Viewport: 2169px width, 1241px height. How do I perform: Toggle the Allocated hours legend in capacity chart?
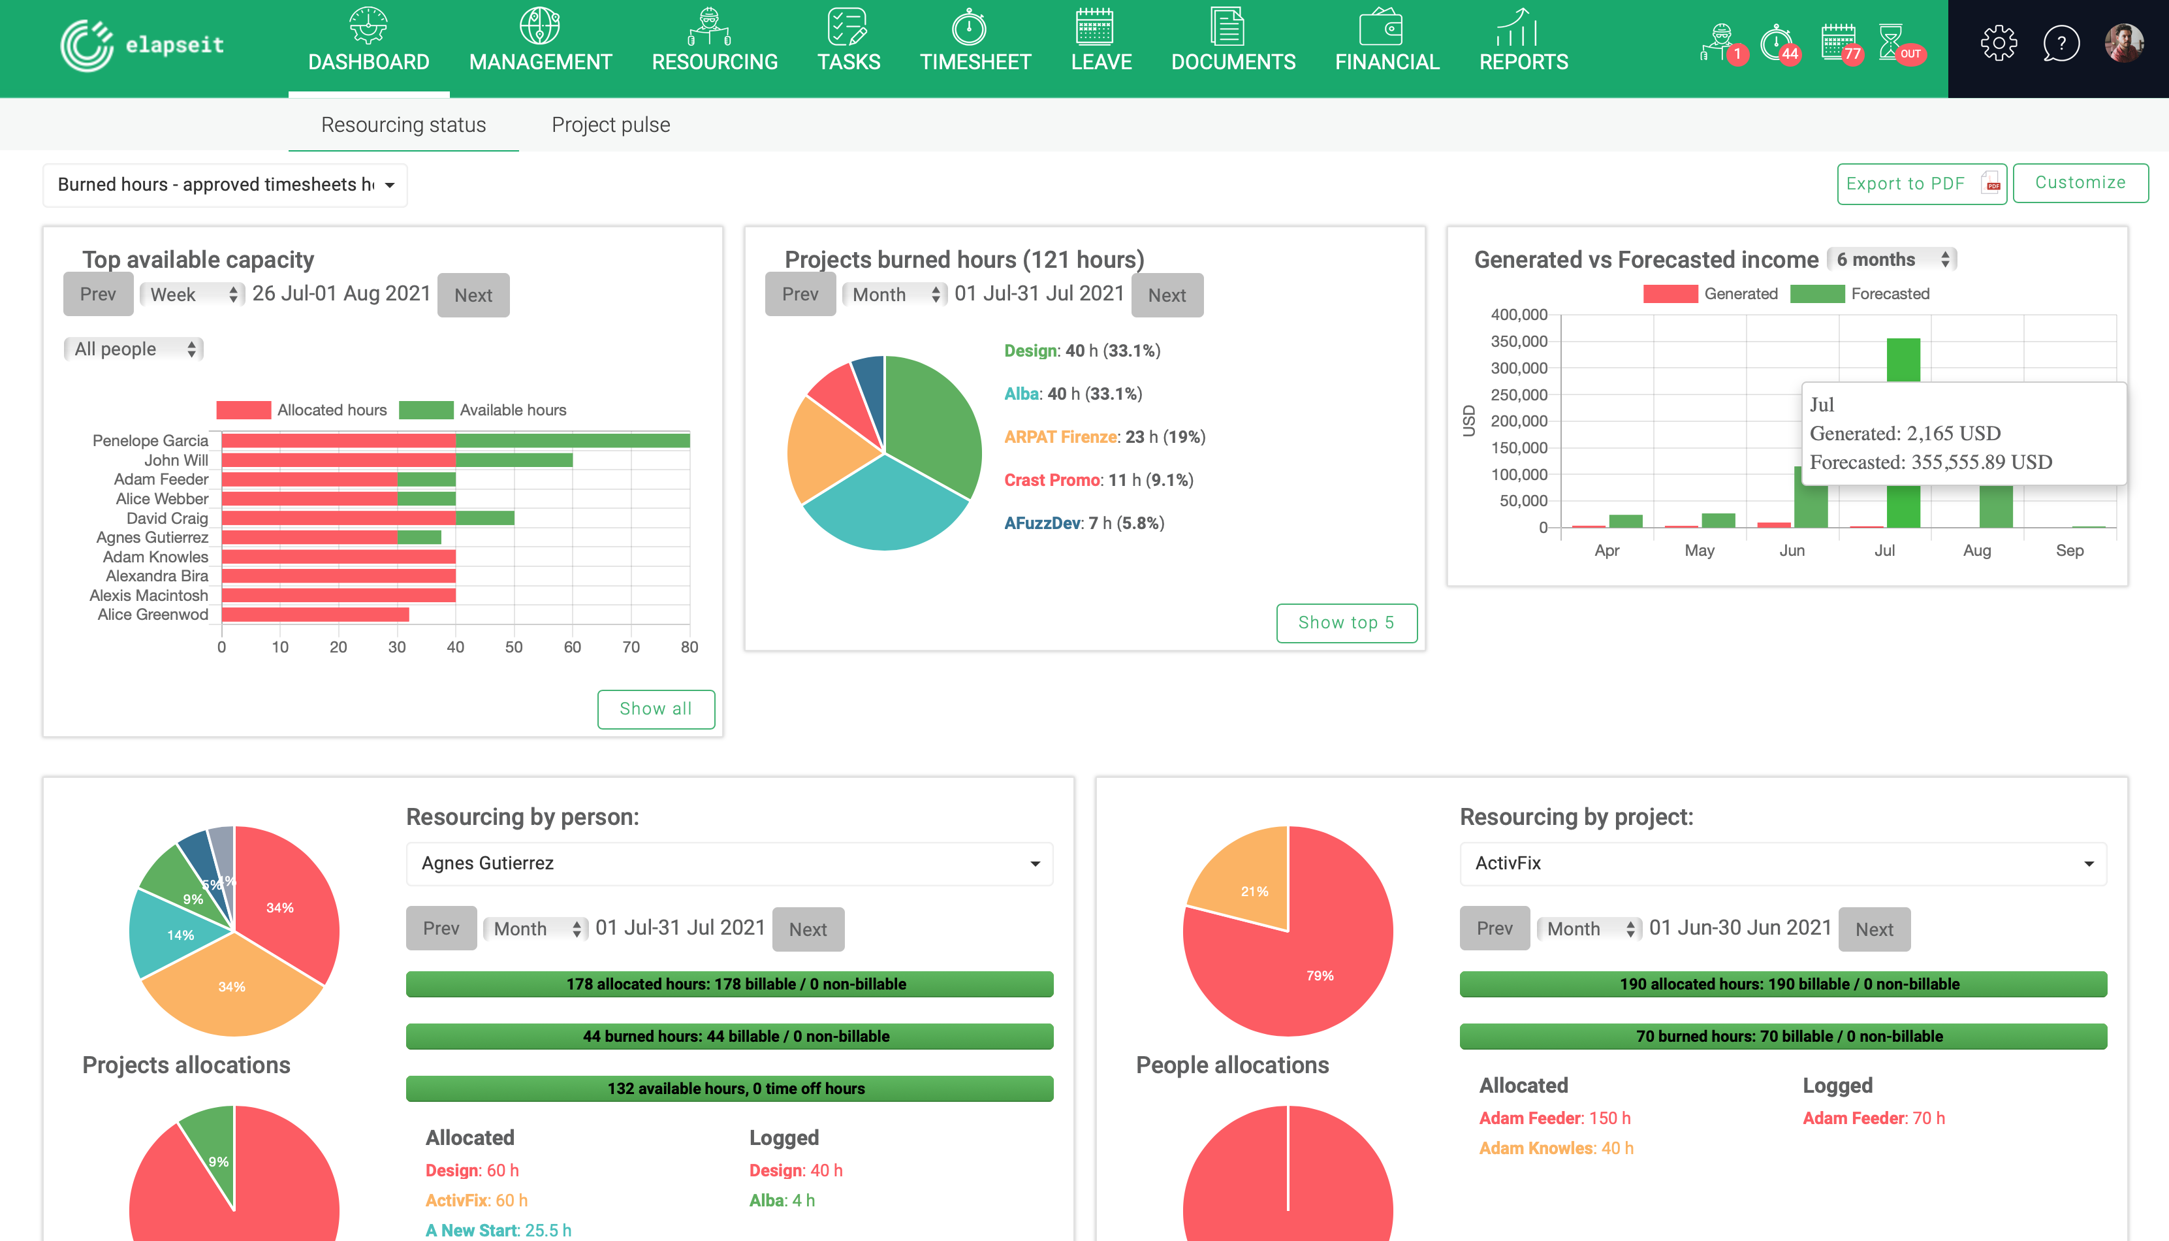302,410
